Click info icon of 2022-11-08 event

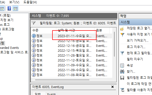point(34,75)
